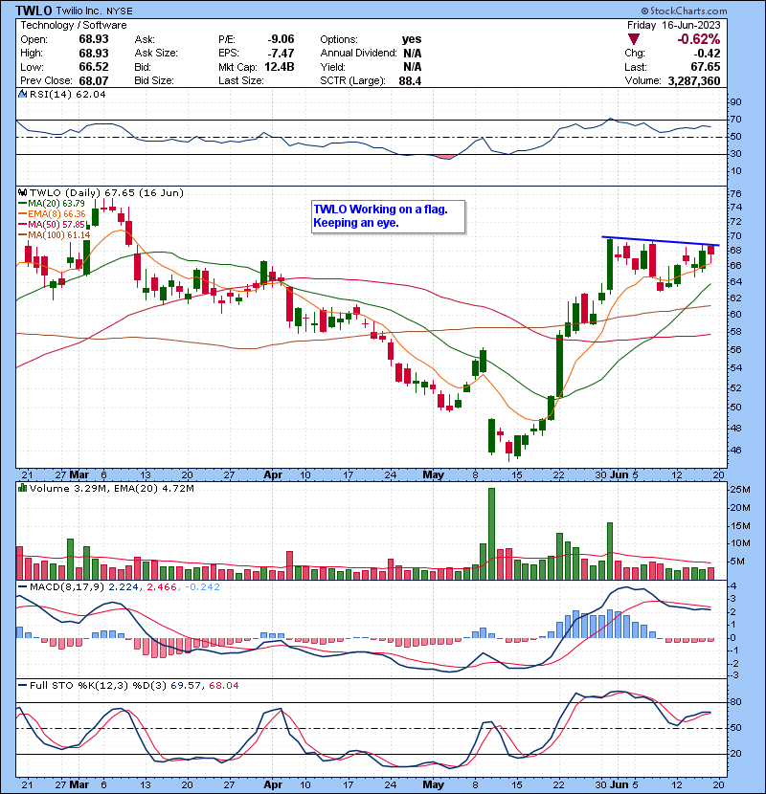Click the Yield label in header
The image size is (766, 794).
point(332,67)
